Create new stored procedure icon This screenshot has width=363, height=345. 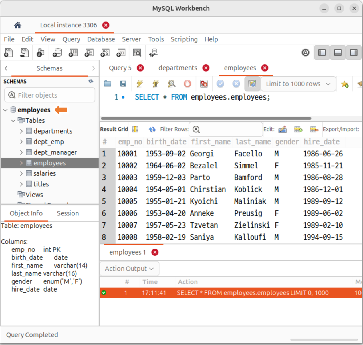[105, 53]
